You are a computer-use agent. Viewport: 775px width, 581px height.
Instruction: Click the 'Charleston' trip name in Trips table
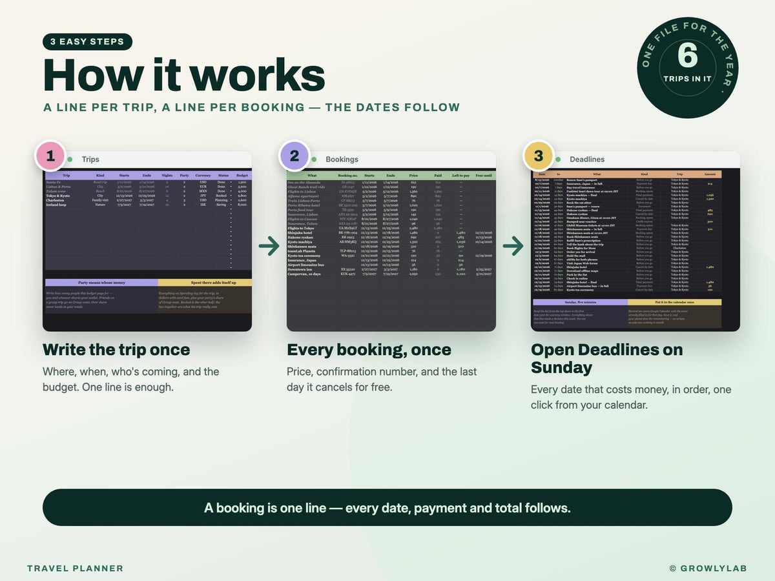click(x=56, y=200)
